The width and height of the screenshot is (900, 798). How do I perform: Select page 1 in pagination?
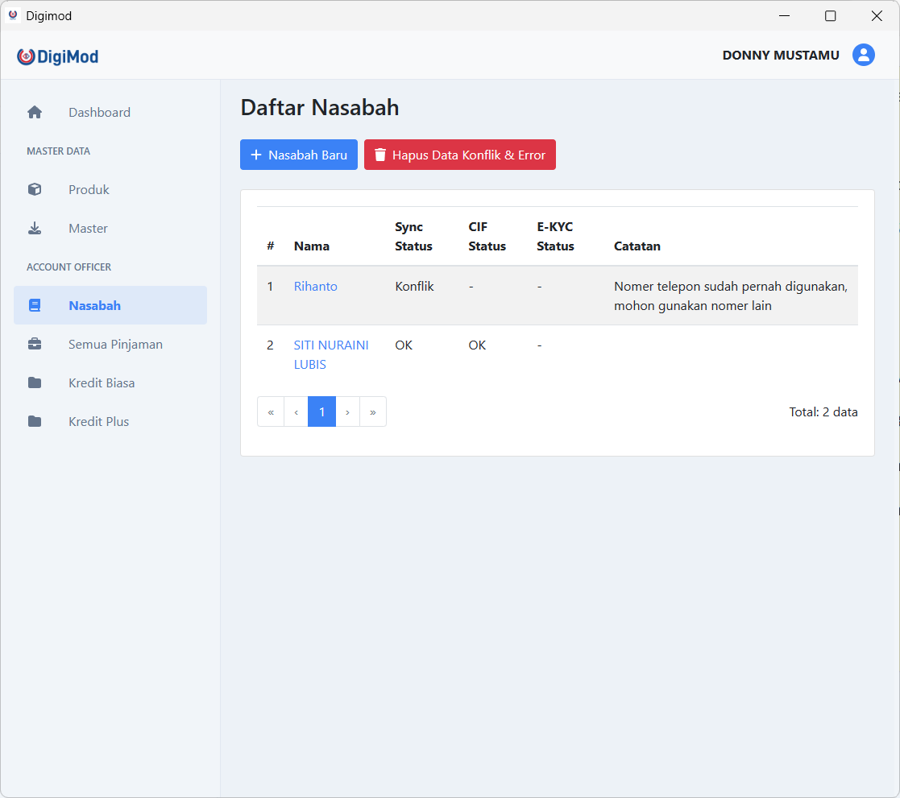pos(321,412)
